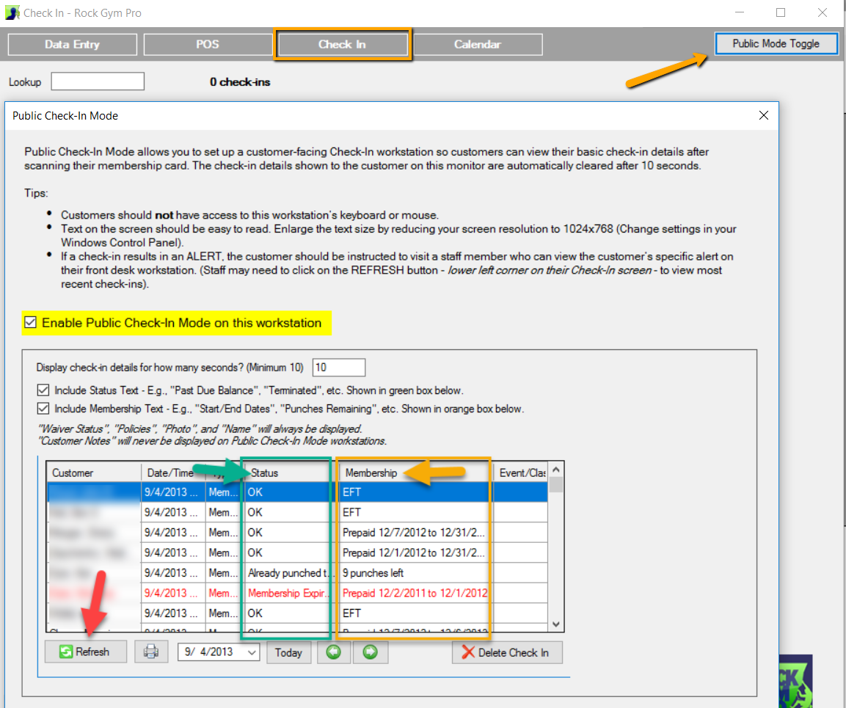Click the Public Mode Toggle button
The width and height of the screenshot is (846, 708).
point(776,44)
